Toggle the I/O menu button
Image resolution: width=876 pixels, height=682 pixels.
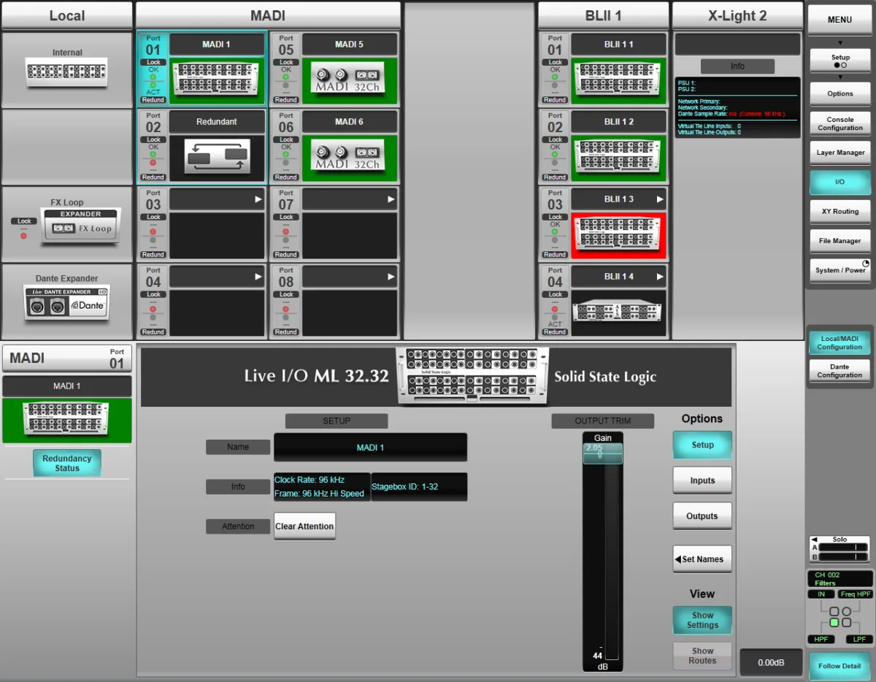tap(840, 182)
